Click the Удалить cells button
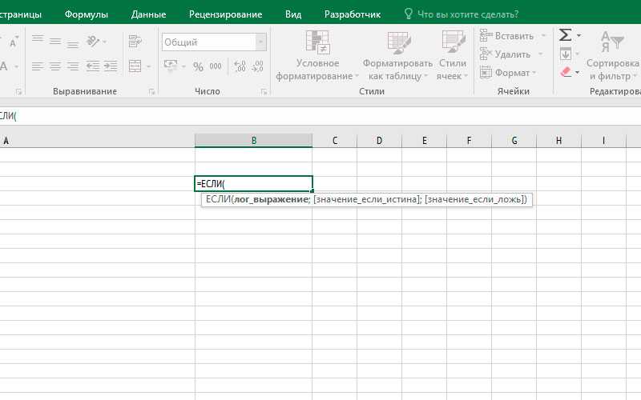The height and width of the screenshot is (400, 641). [x=506, y=54]
